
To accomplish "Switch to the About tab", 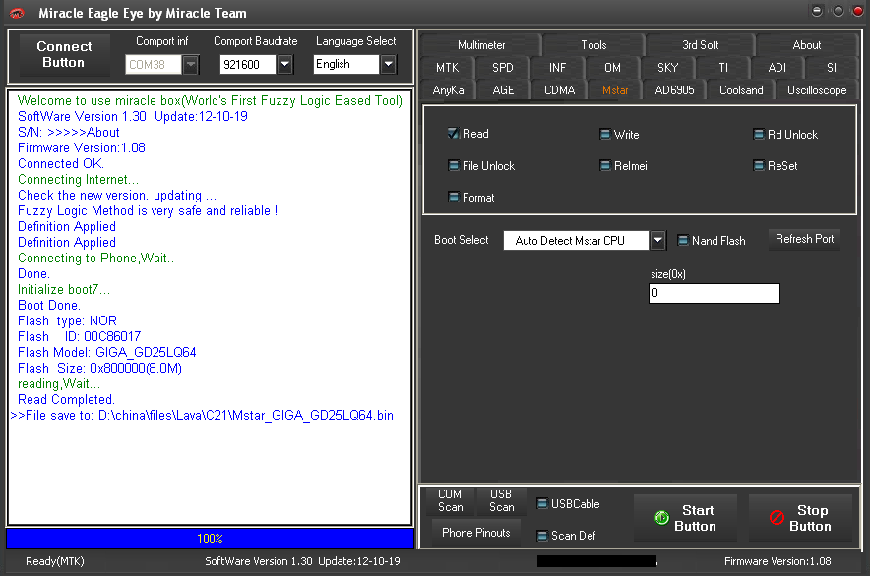I will [807, 45].
